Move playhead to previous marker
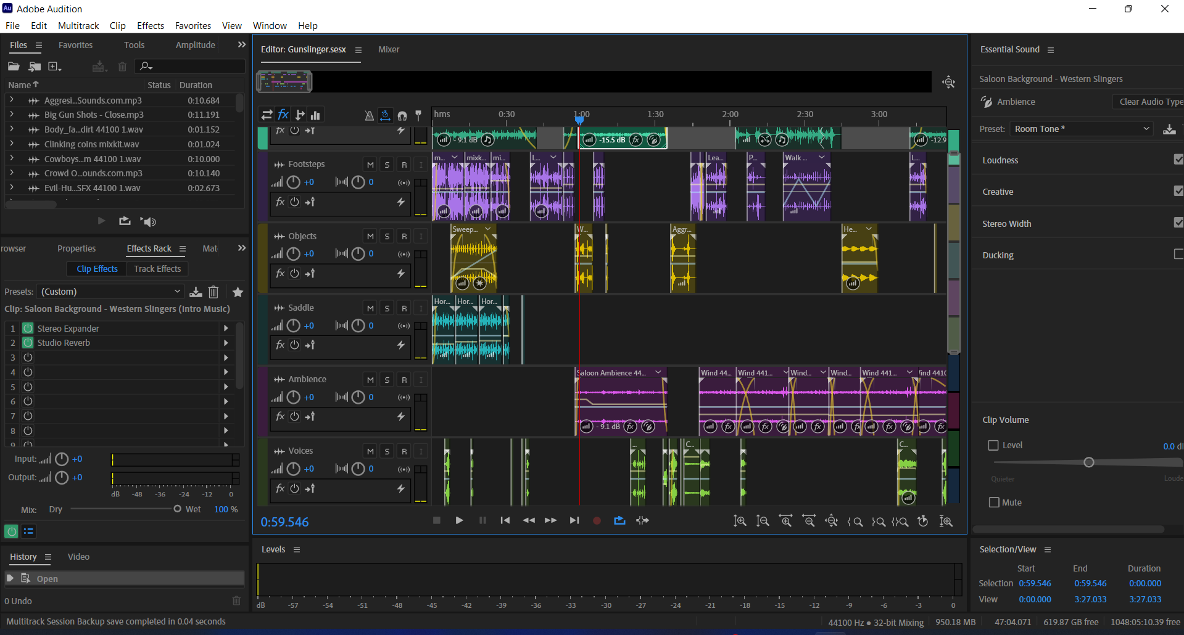The image size is (1184, 635). 505,520
